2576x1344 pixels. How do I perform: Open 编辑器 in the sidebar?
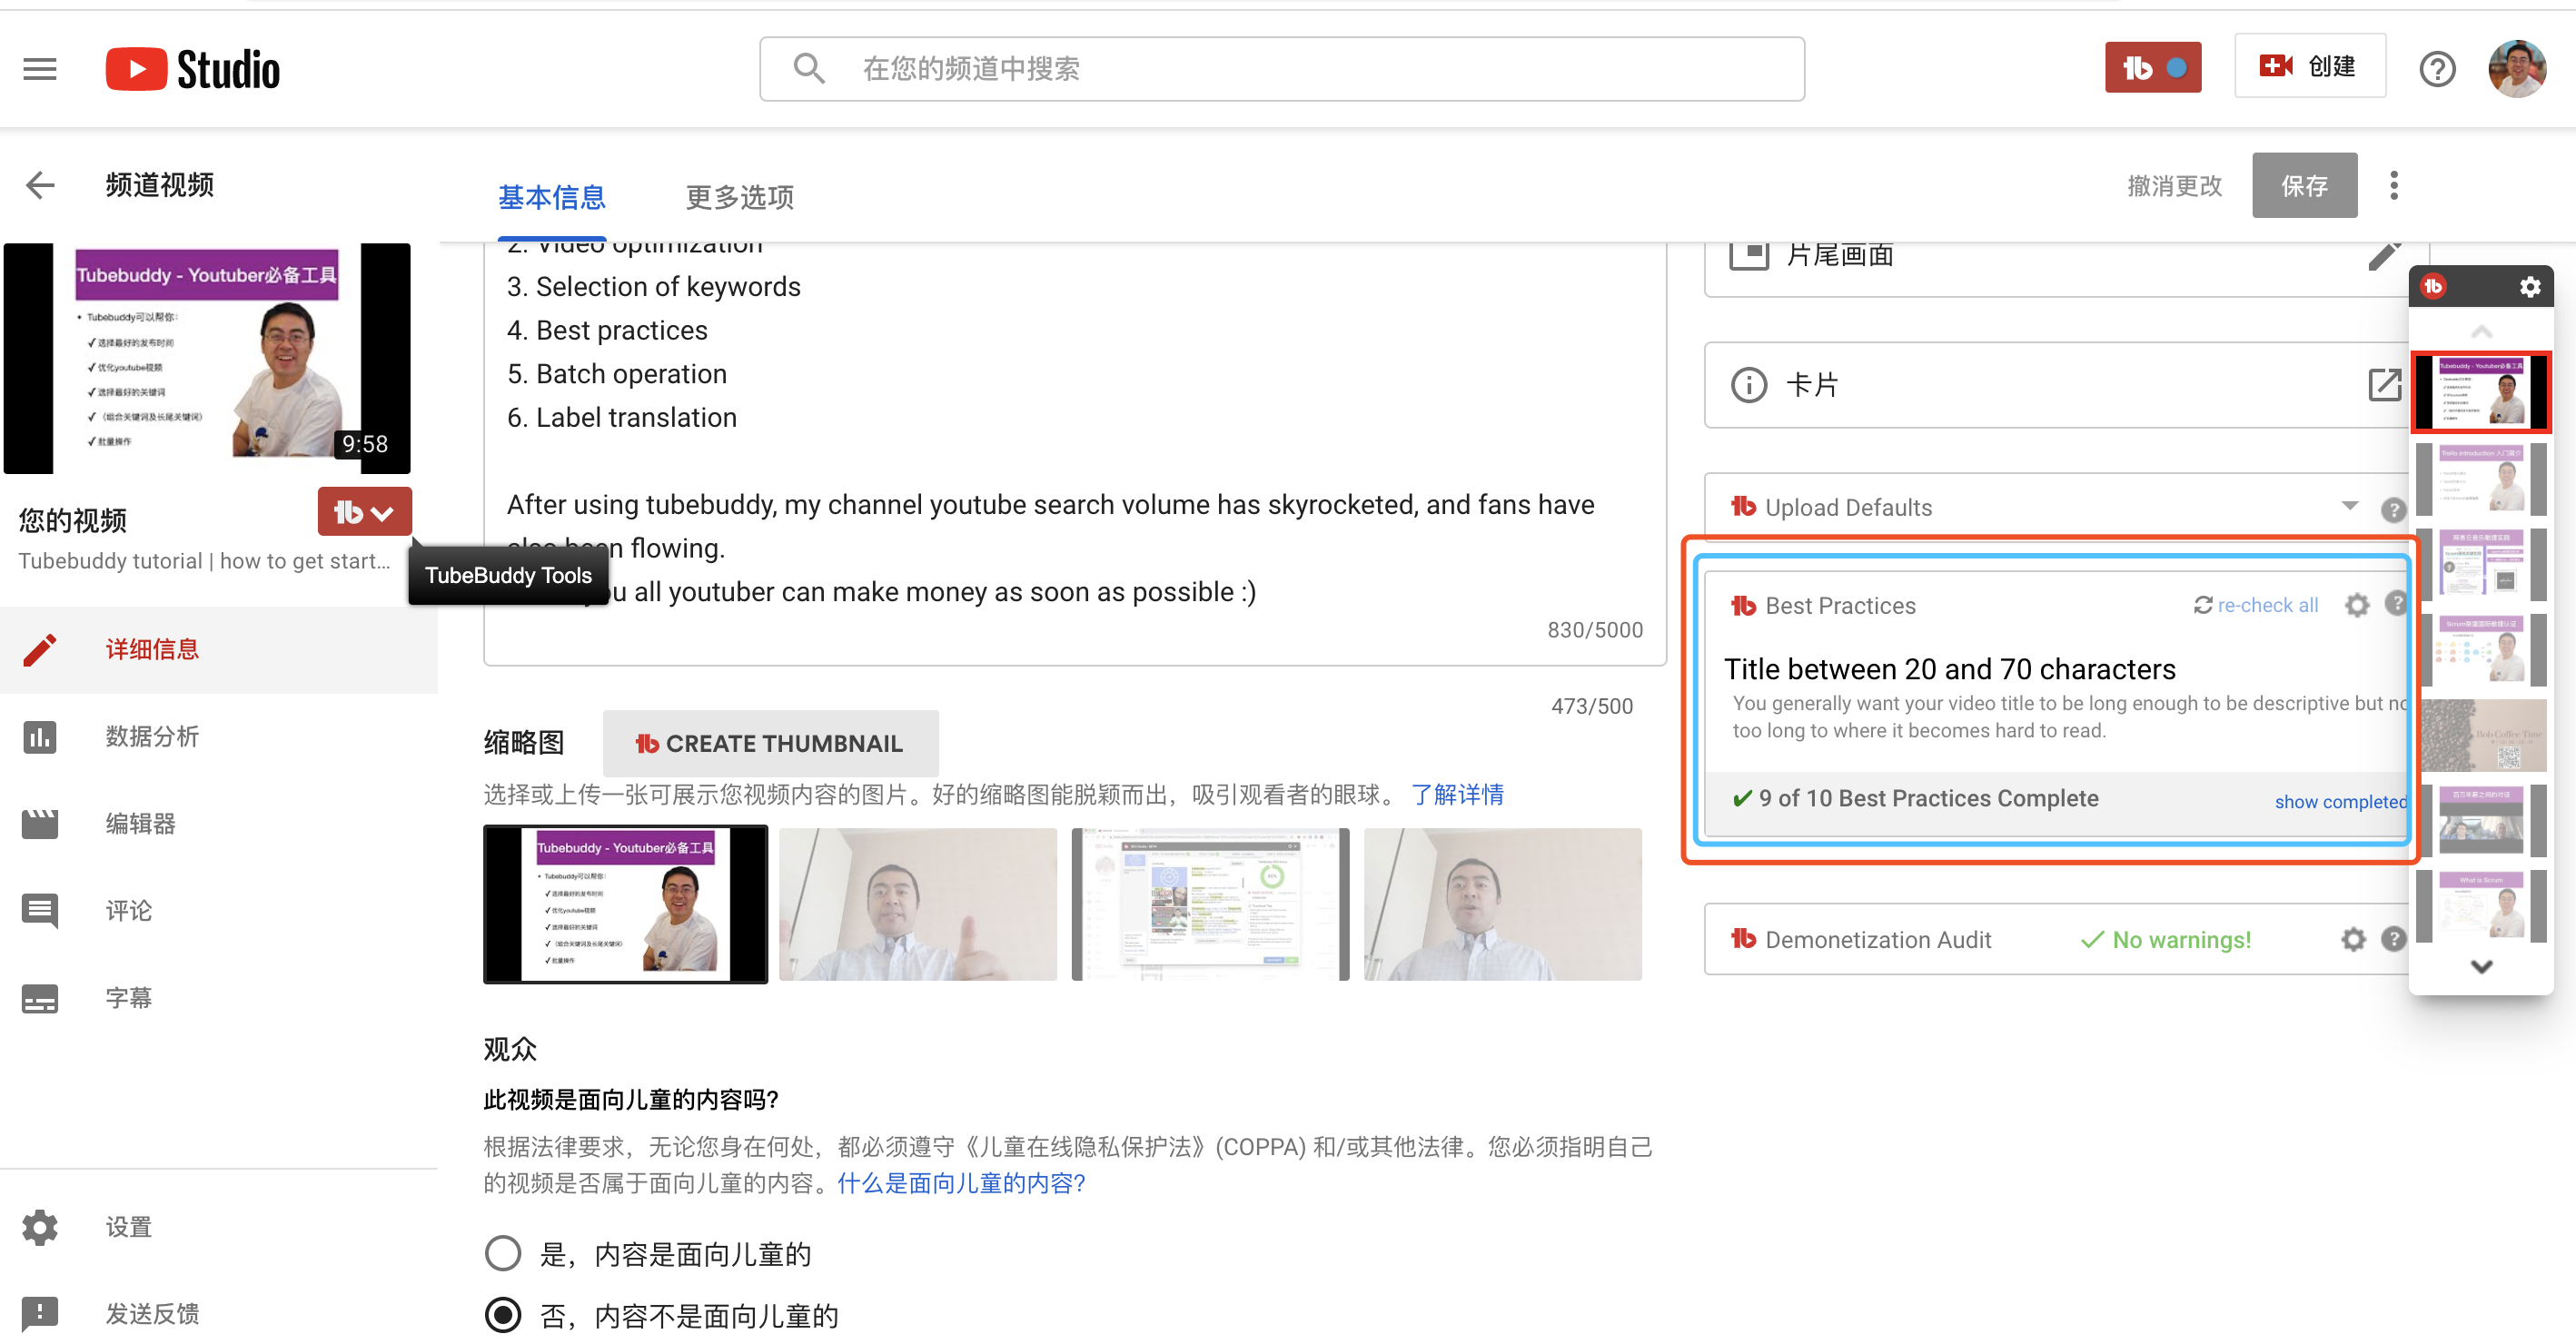tap(219, 824)
